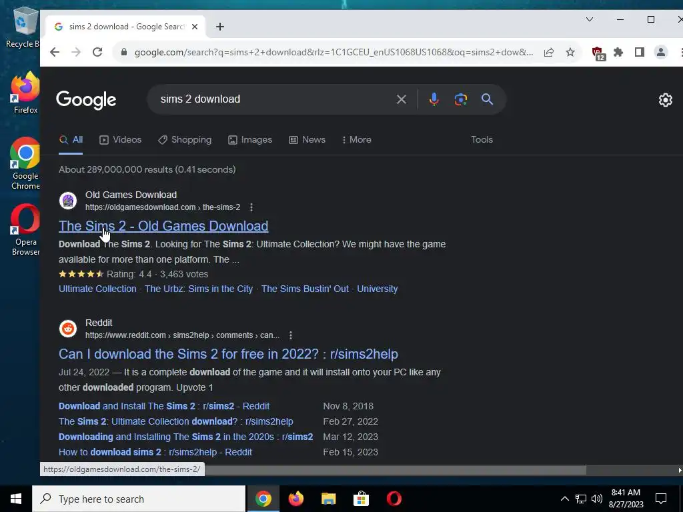Close the 'sims 2 download' tab
The height and width of the screenshot is (512, 683).
[x=195, y=27]
